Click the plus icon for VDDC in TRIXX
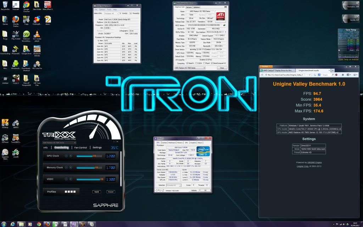This screenshot has height=227, width=363. (71, 179)
